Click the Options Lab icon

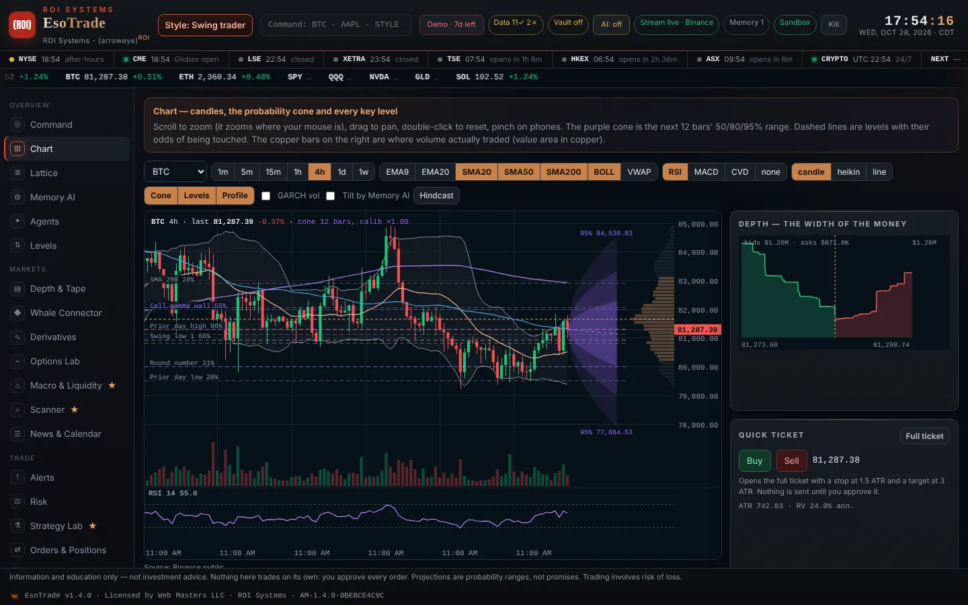pyautogui.click(x=17, y=361)
